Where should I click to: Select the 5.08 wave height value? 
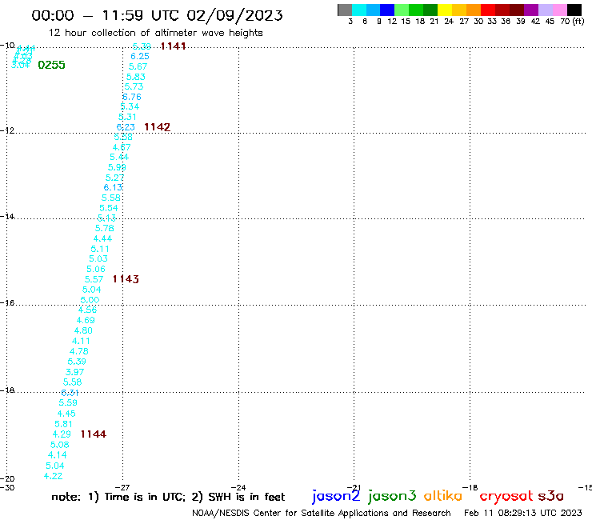(x=60, y=445)
